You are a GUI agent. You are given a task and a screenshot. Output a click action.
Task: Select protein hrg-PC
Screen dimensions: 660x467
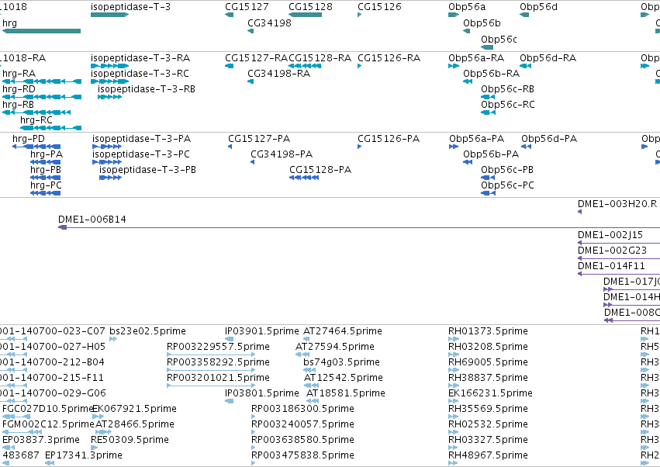click(x=46, y=193)
